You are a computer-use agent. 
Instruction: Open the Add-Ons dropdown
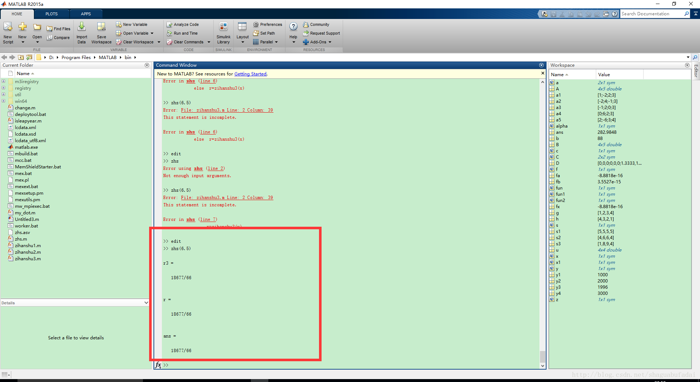pyautogui.click(x=317, y=42)
